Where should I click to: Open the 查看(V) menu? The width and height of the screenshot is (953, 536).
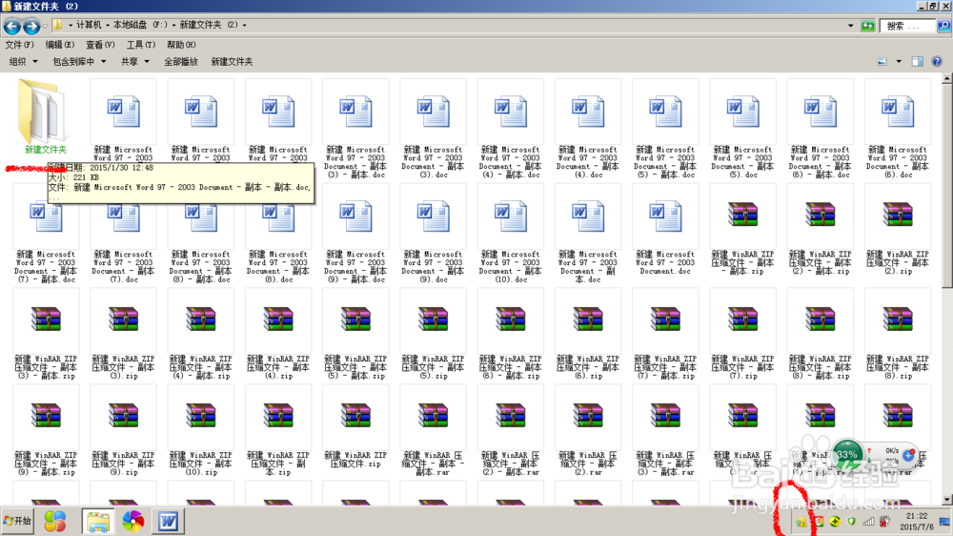coord(100,45)
